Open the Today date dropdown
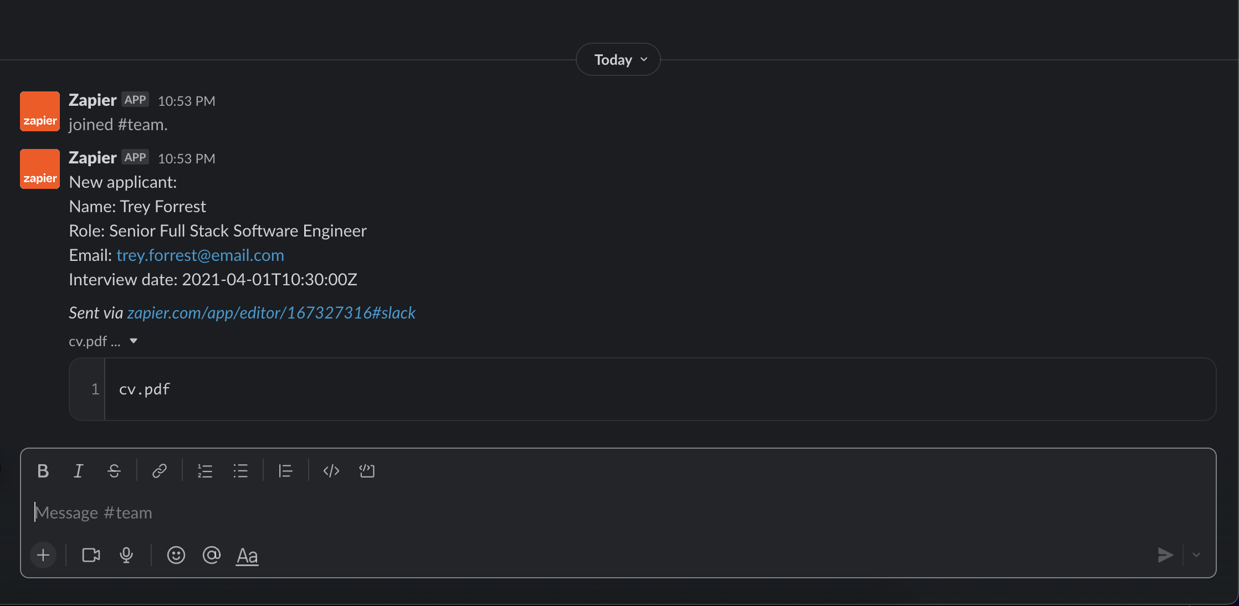 click(x=618, y=60)
